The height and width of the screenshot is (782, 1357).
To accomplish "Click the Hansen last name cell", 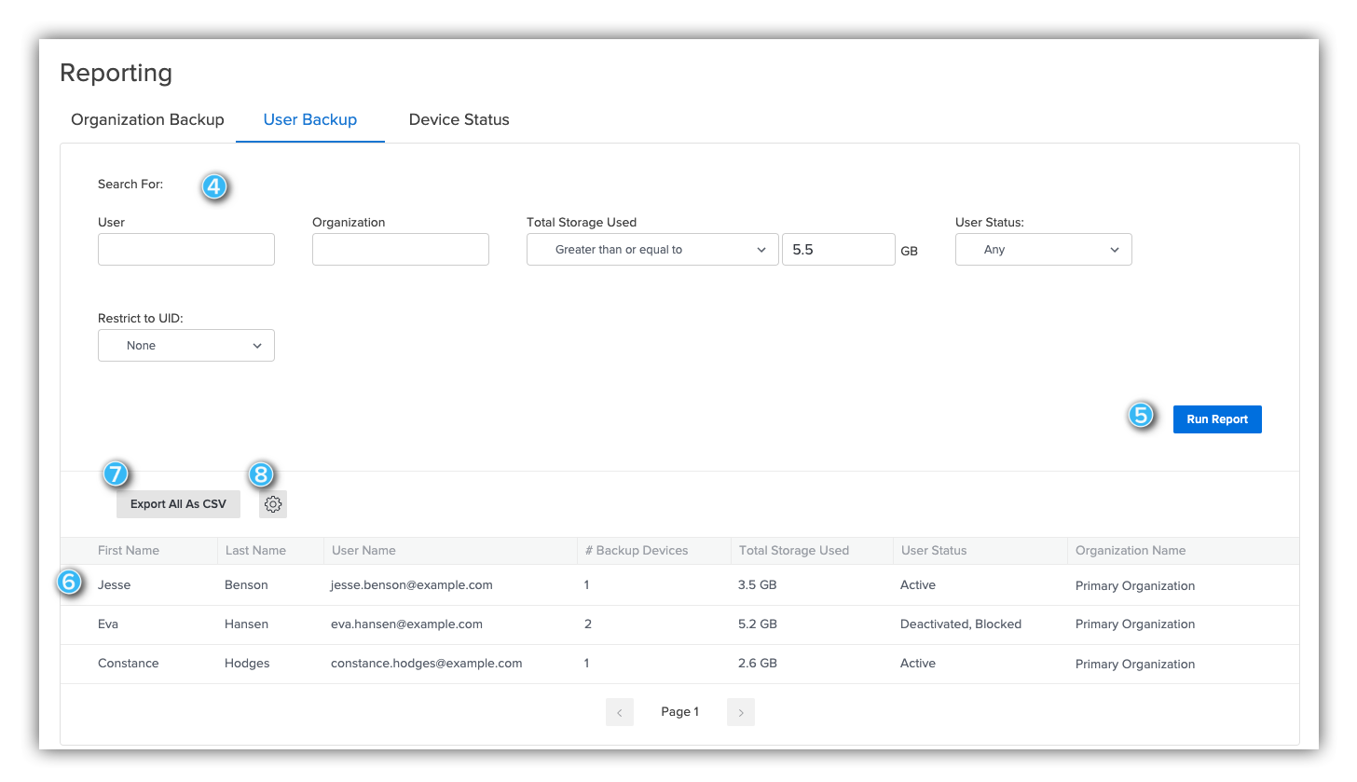I will tap(247, 624).
